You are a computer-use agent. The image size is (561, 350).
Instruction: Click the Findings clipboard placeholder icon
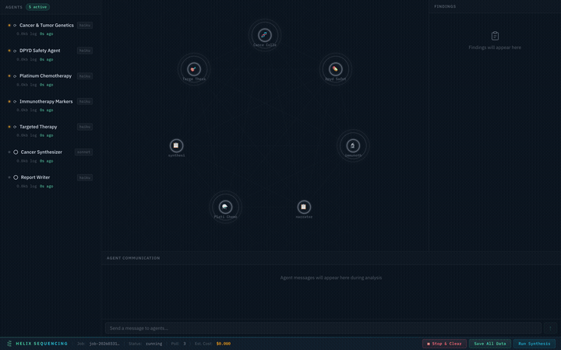[495, 36]
